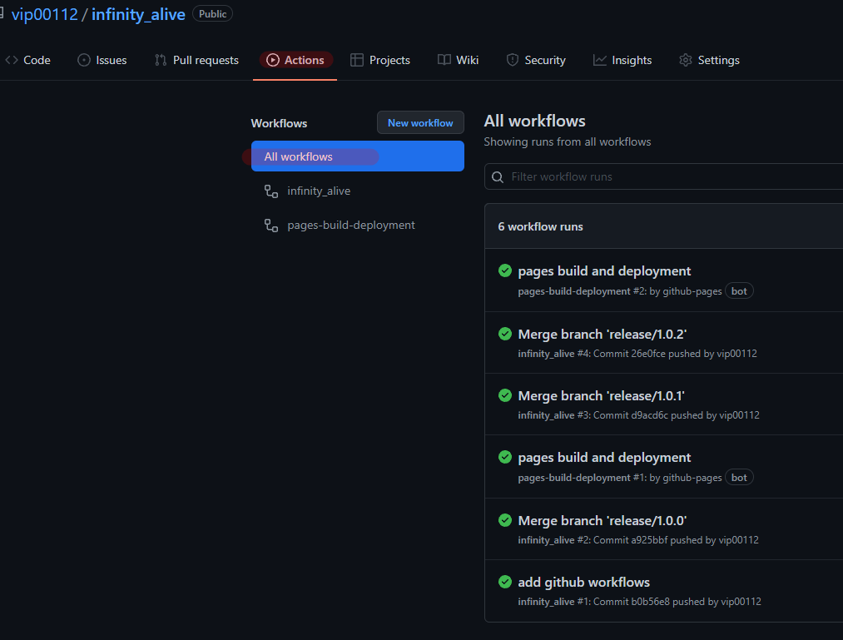The image size is (843, 640).
Task: Click the Settings gear icon
Action: coord(686,60)
